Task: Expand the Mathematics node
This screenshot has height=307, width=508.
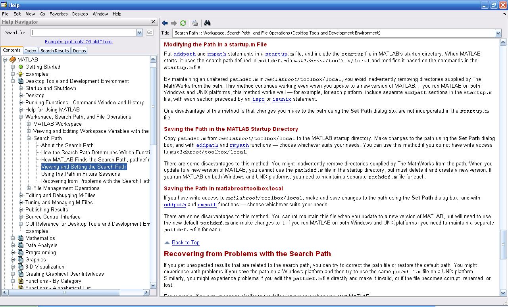Action: (x=13, y=238)
